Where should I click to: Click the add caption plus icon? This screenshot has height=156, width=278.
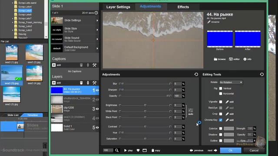[x=54, y=65]
